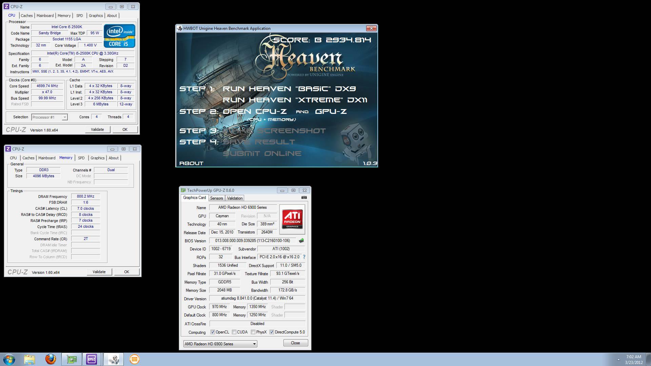
Task: Toggle the CUDA checkbox
Action: (x=234, y=332)
